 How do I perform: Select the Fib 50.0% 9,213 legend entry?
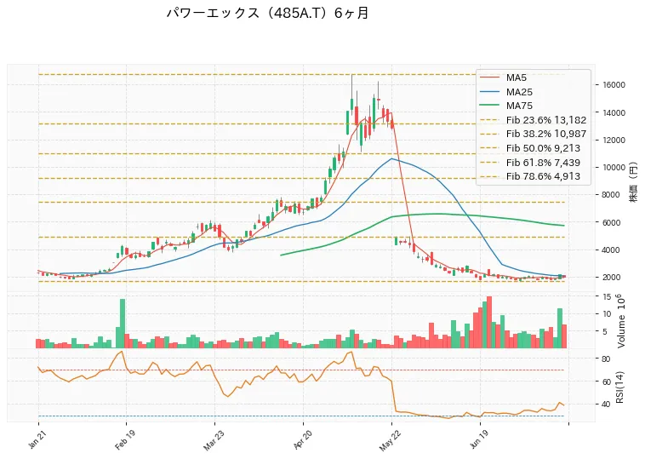tap(530, 148)
